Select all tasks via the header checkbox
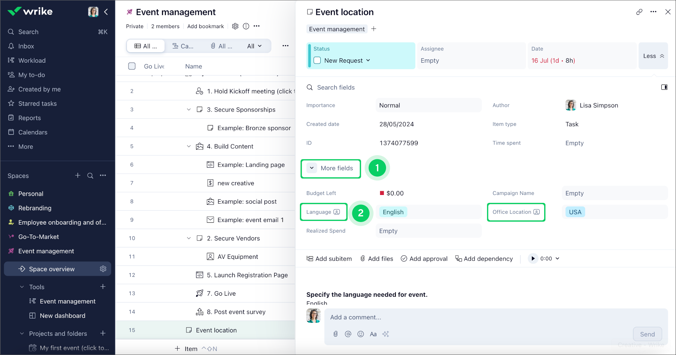The image size is (676, 355). 132,66
